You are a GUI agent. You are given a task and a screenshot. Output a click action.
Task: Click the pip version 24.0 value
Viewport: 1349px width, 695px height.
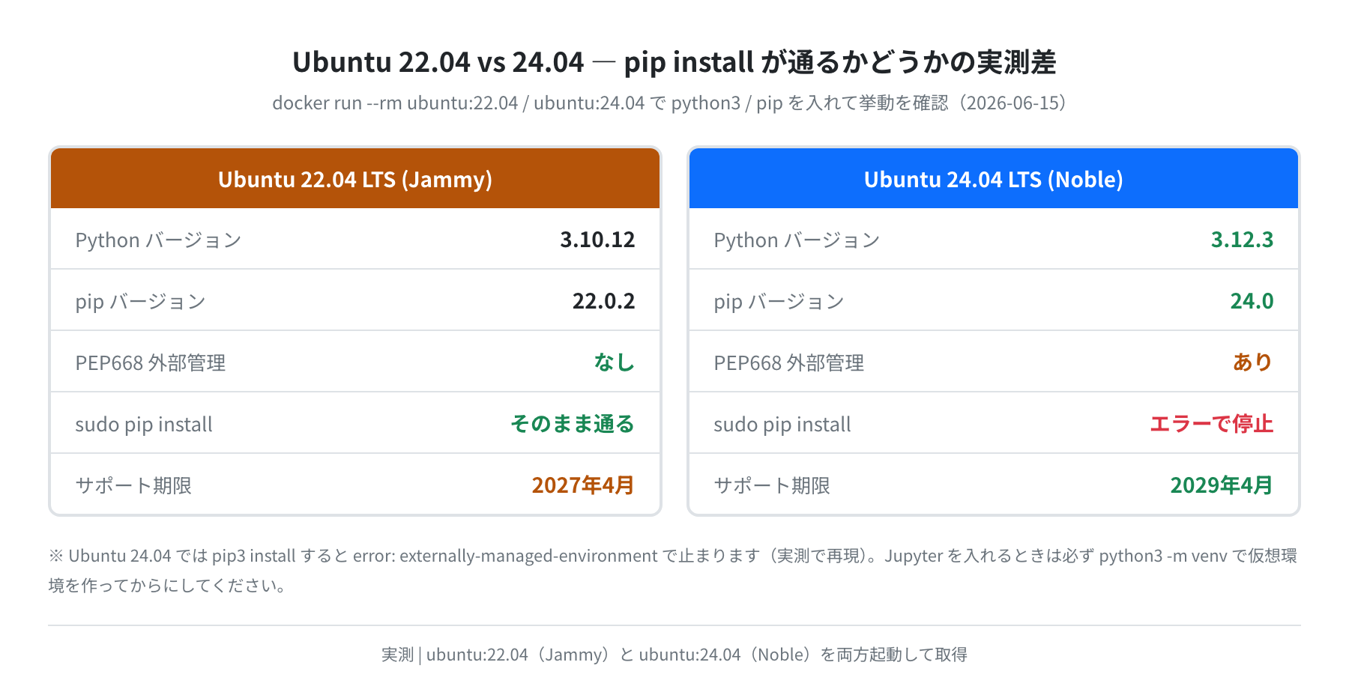point(1252,301)
